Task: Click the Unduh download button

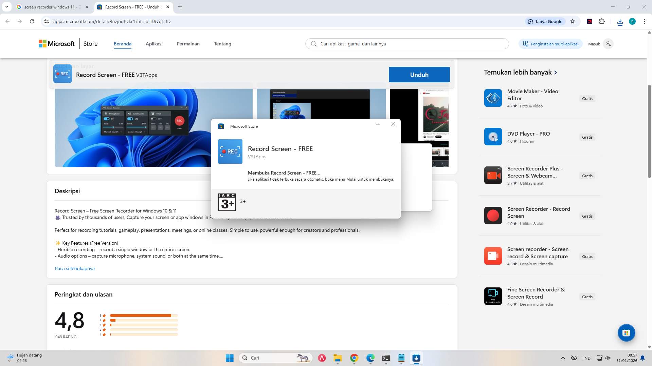Action: [x=419, y=75]
